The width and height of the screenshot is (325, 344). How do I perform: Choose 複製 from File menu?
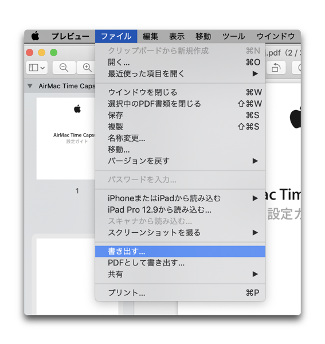pyautogui.click(x=180, y=127)
